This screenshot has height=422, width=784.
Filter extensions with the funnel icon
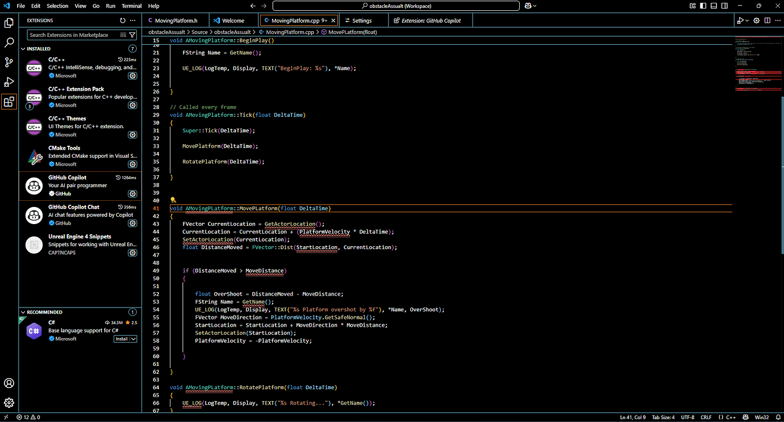[132, 35]
